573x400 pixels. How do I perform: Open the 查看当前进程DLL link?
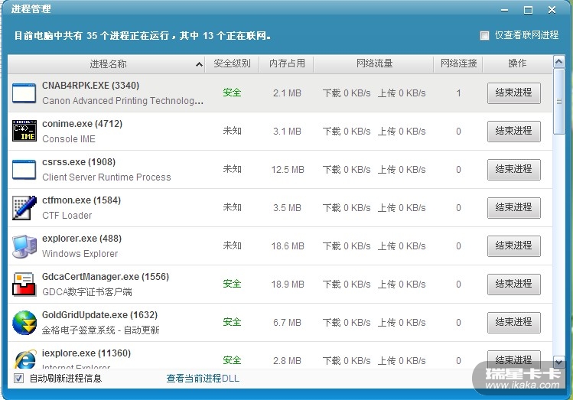203,379
